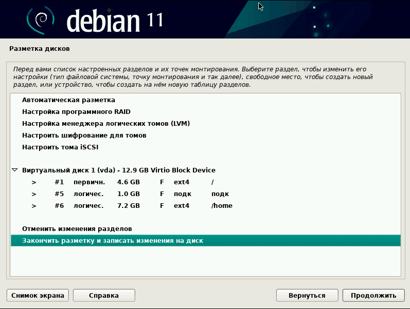Select Автоматическая разметка option
The image size is (410, 309).
click(x=206, y=100)
